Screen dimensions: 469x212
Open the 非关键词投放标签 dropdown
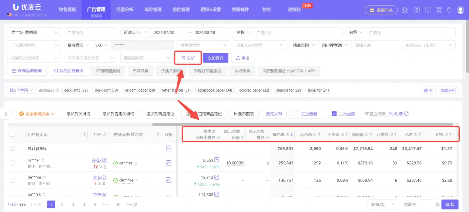(x=90, y=58)
